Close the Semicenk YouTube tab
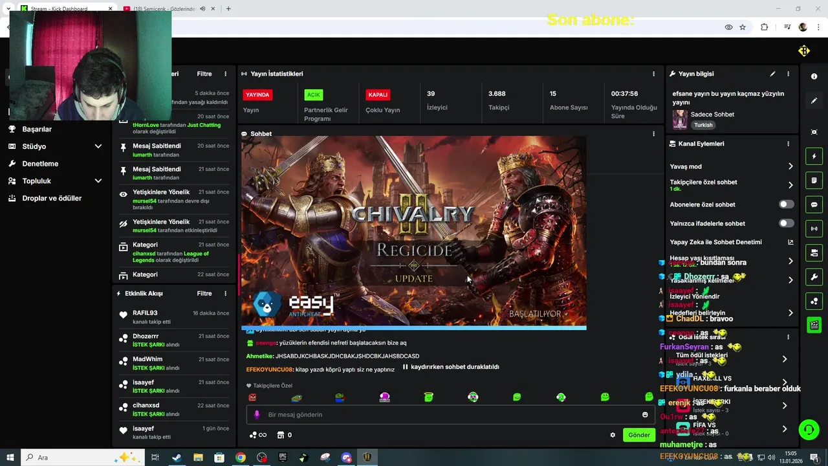The width and height of the screenshot is (828, 466). click(213, 9)
